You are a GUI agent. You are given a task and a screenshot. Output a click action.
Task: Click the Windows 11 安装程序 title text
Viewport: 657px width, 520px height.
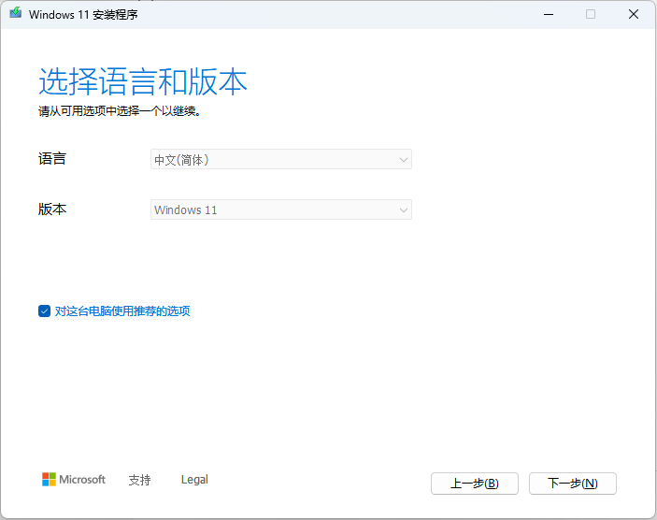pyautogui.click(x=83, y=15)
